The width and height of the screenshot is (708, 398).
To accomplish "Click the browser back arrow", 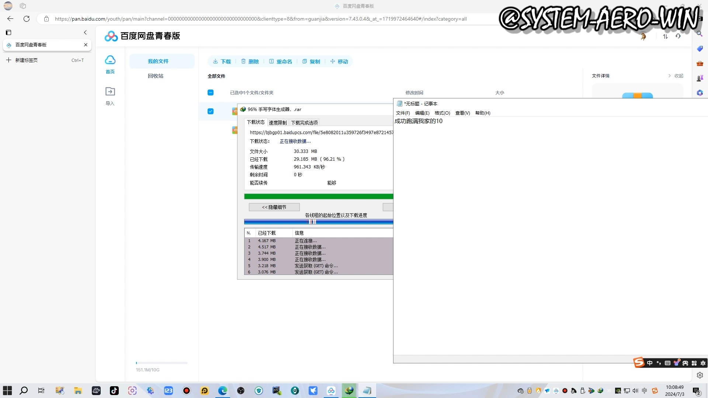I will click(10, 19).
